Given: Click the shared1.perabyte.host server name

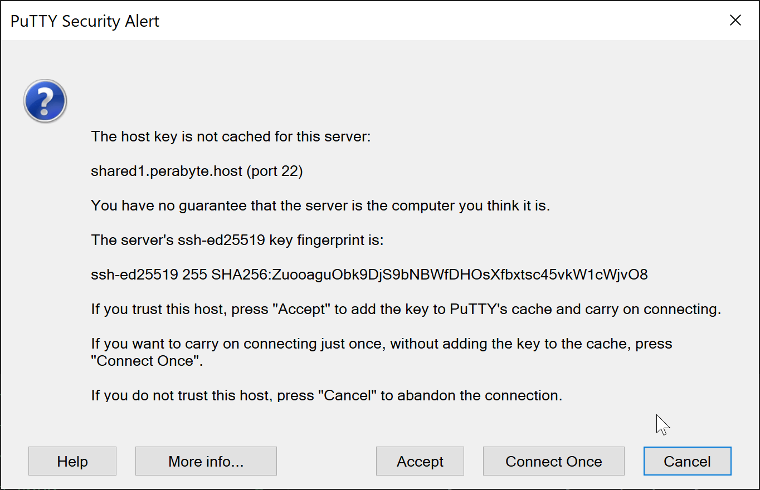Looking at the screenshot, I should pos(167,171).
